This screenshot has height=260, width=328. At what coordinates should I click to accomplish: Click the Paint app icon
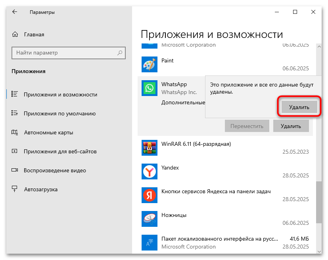tap(150, 64)
